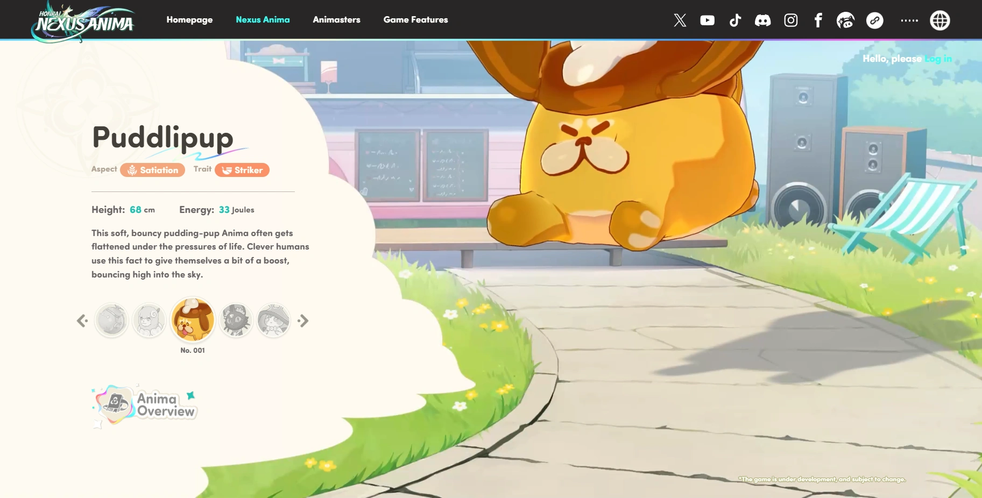
Task: Open the Anima Overview button
Action: pos(145,405)
